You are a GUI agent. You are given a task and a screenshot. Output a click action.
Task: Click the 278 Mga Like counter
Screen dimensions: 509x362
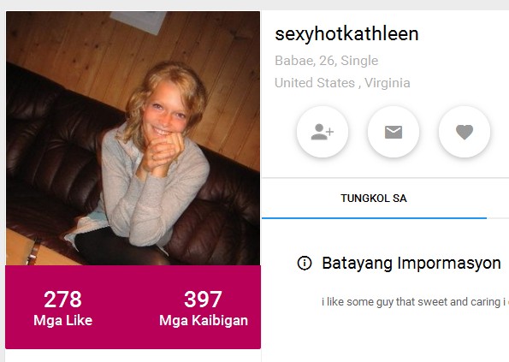click(63, 308)
